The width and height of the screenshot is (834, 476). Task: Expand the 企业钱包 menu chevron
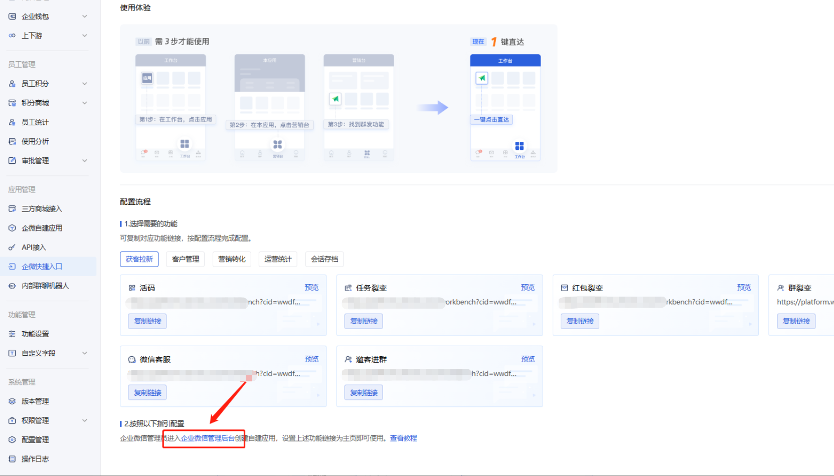pyautogui.click(x=85, y=17)
